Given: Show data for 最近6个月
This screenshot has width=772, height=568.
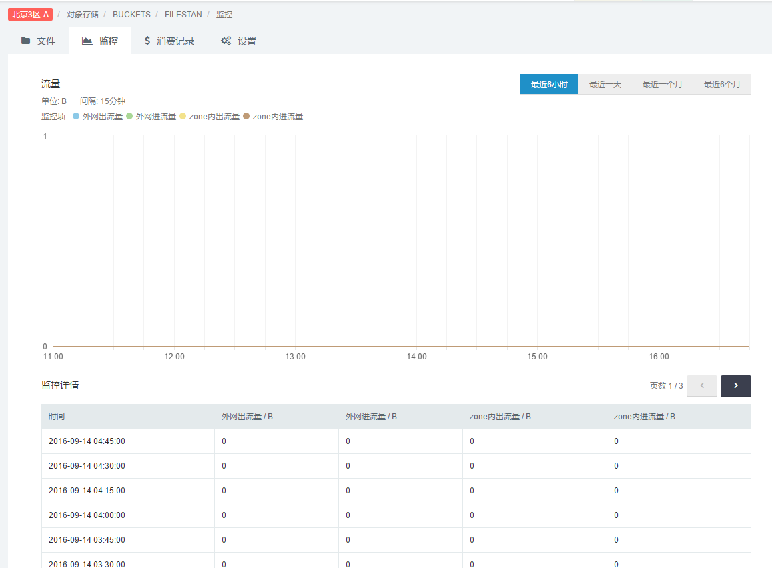Looking at the screenshot, I should pos(722,84).
